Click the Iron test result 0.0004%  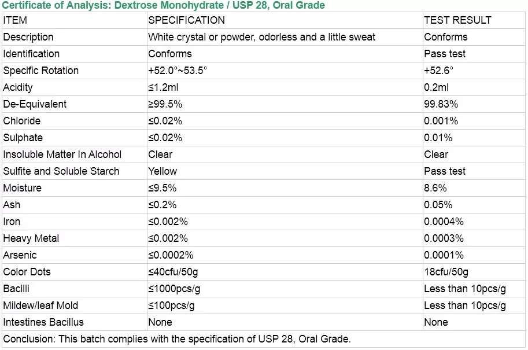tap(444, 222)
